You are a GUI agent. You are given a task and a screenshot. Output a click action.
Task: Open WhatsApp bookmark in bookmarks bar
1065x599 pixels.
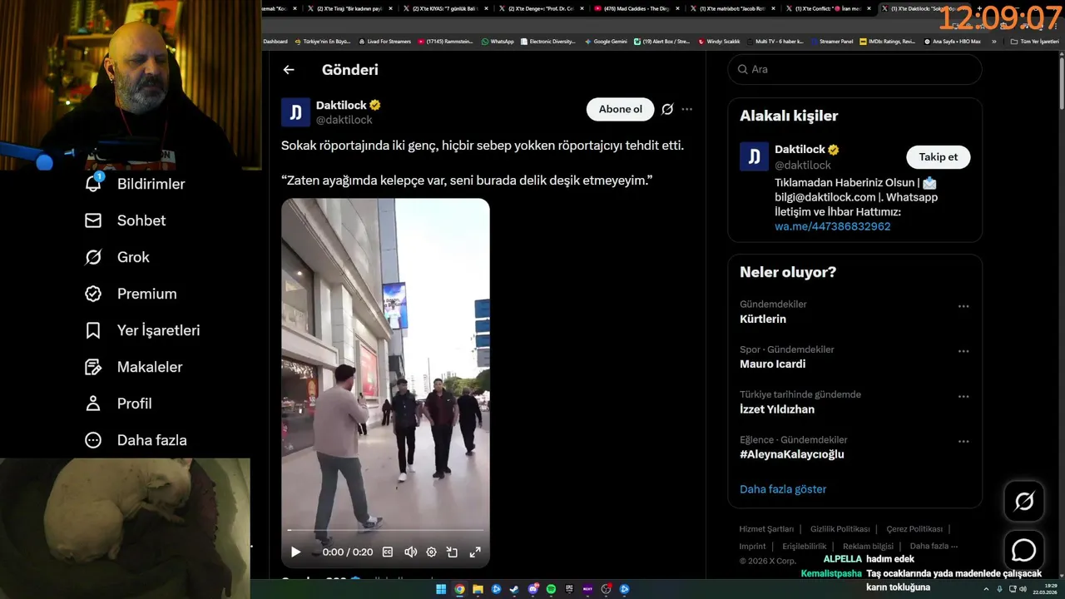click(x=498, y=41)
